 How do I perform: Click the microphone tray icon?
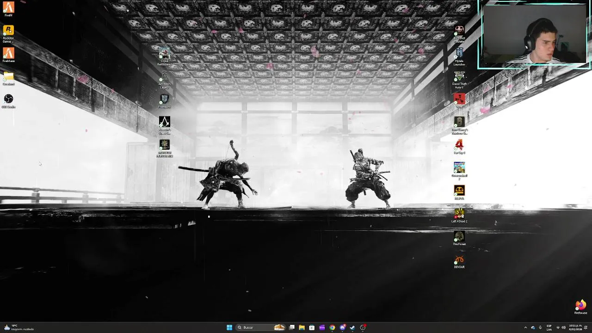tap(540, 327)
